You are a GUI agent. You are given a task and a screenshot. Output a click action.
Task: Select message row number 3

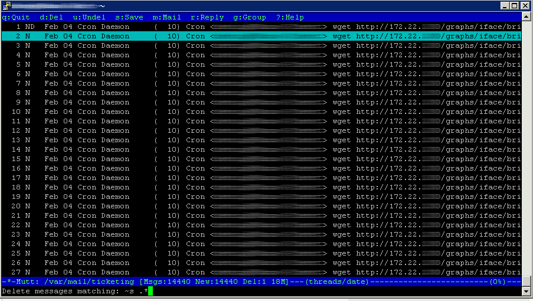click(x=261, y=45)
